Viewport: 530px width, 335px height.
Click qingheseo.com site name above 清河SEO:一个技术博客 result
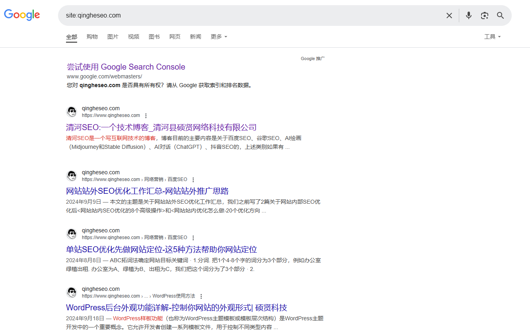coord(101,108)
